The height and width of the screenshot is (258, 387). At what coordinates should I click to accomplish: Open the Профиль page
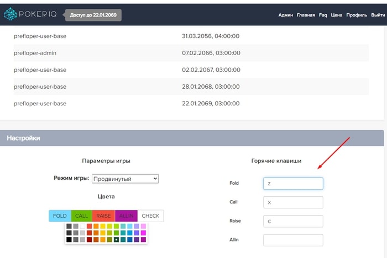pyautogui.click(x=357, y=15)
